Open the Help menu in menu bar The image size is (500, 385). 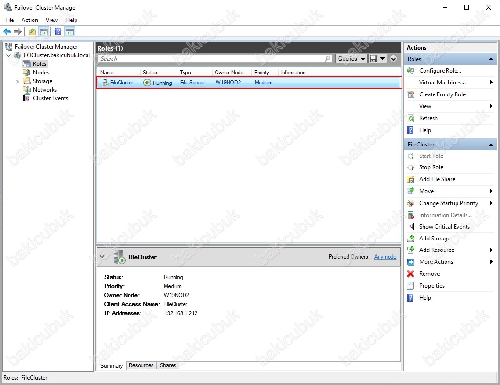coord(71,20)
